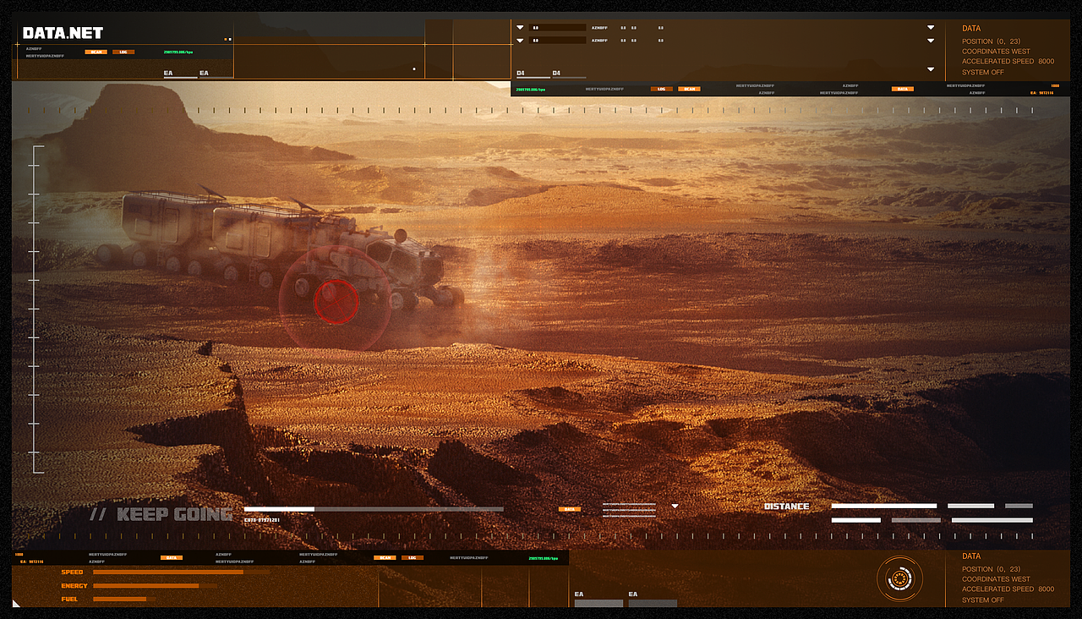
Task: Switch to the first EA tab in bottom panel
Action: [598, 599]
